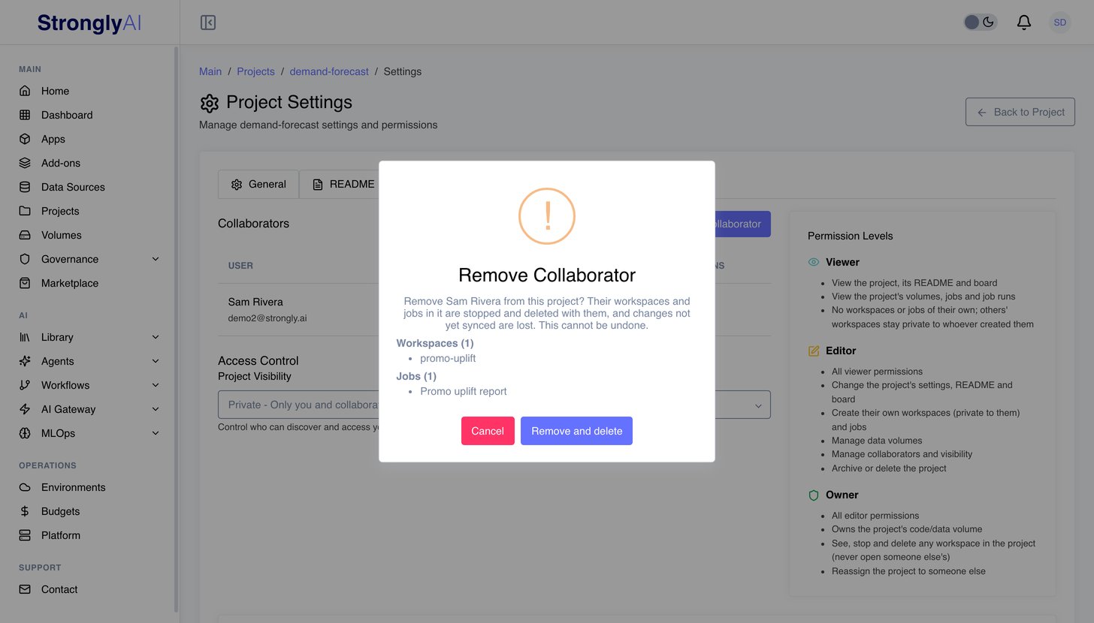Click the Promo uplift report job entry

click(x=464, y=391)
